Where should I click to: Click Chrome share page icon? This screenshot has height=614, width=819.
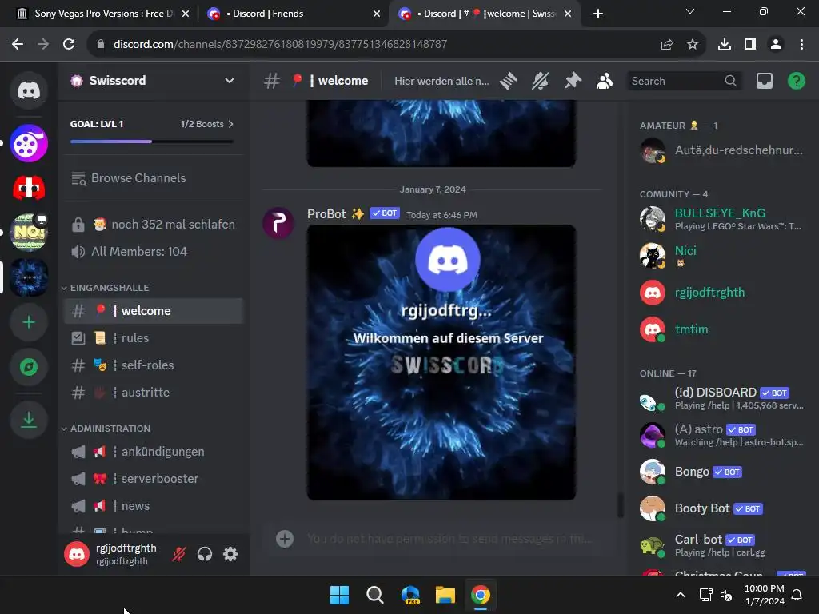click(x=667, y=45)
